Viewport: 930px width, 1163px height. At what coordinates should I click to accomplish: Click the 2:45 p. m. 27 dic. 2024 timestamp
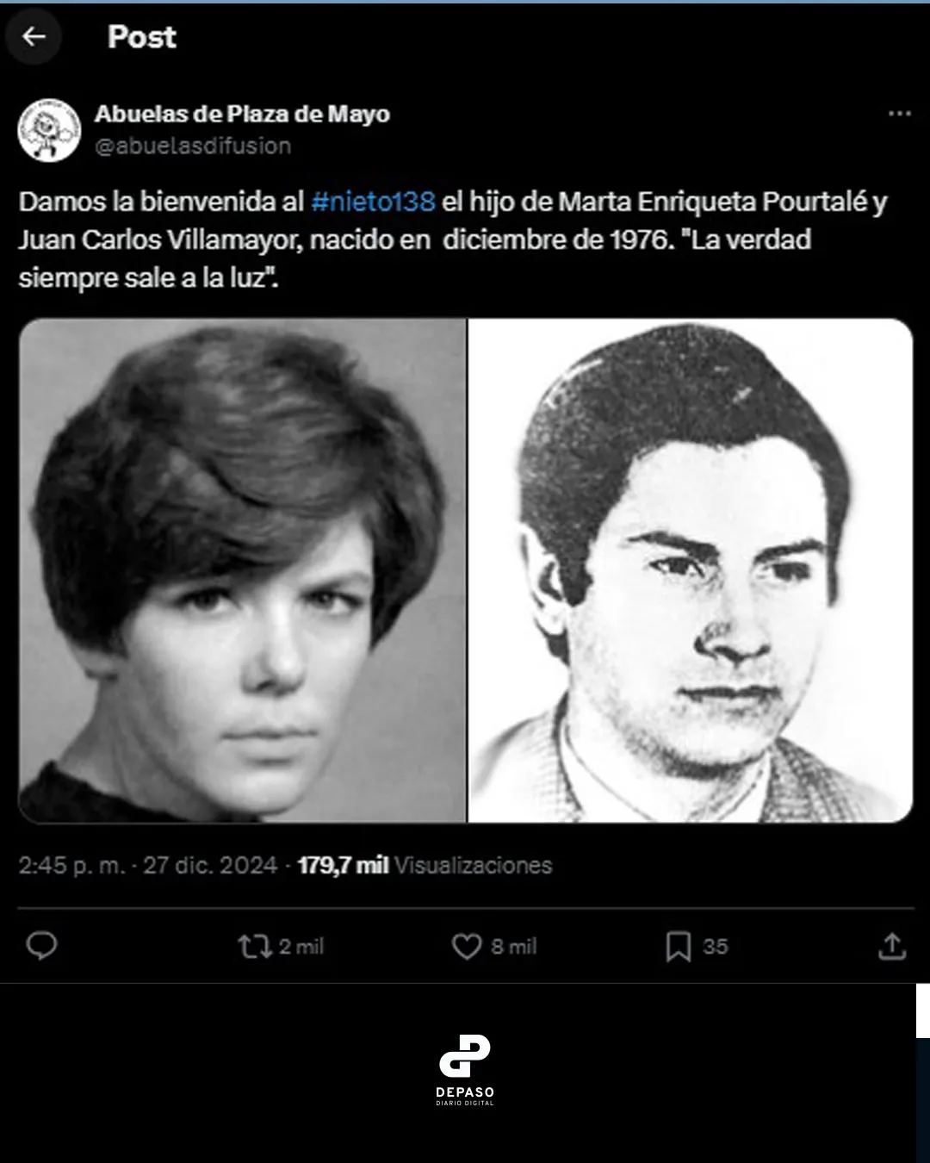[x=148, y=865]
